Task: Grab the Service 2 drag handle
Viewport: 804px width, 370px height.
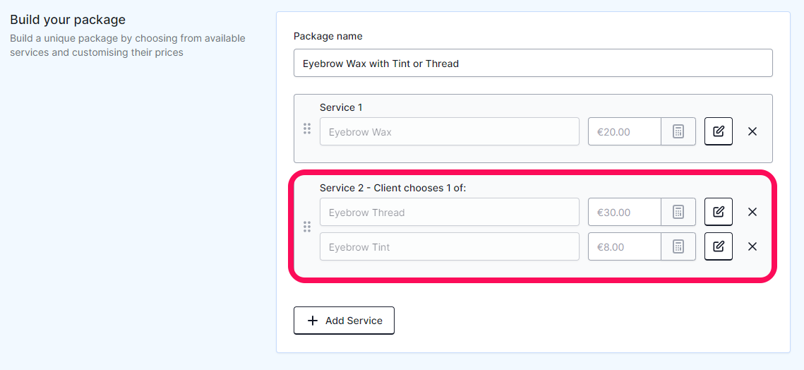Action: 307,227
